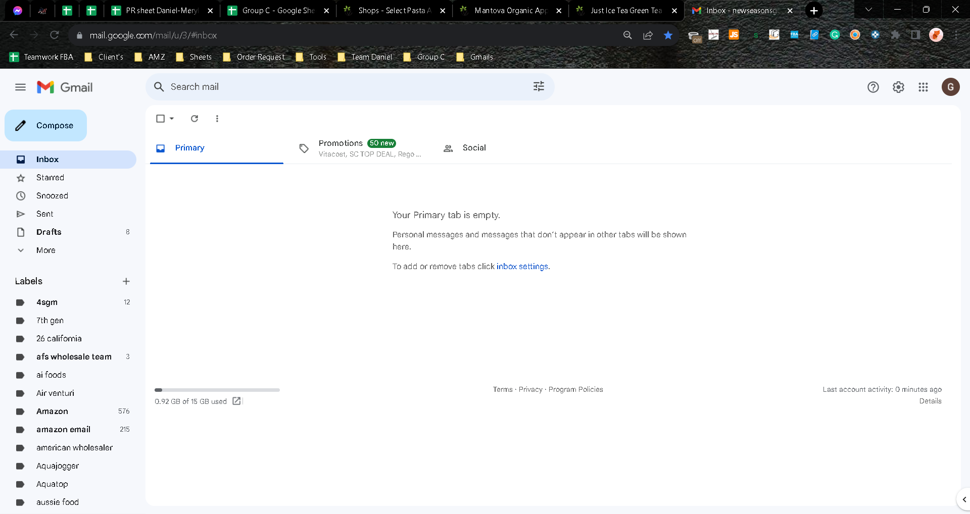
Task: Open the Chrome profile avatar
Action: (x=936, y=35)
